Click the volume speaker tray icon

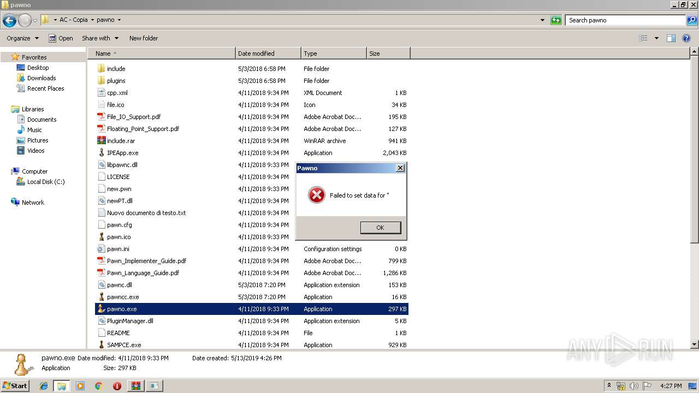click(634, 386)
